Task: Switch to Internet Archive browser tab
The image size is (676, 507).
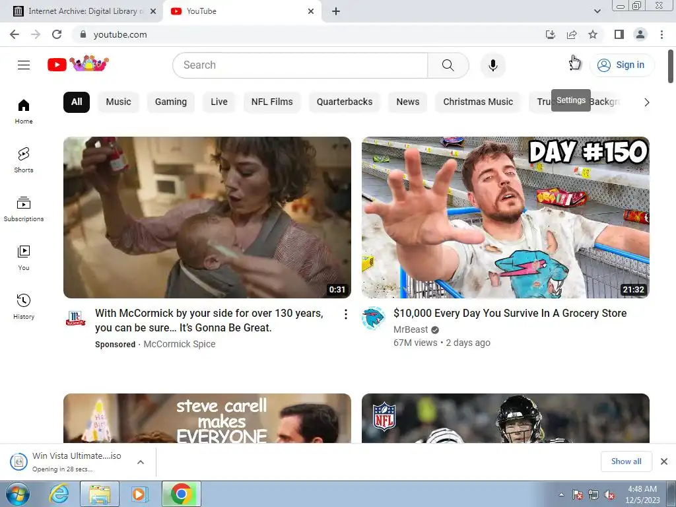Action: pos(81,11)
